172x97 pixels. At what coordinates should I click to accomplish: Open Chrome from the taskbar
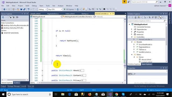click(116, 94)
